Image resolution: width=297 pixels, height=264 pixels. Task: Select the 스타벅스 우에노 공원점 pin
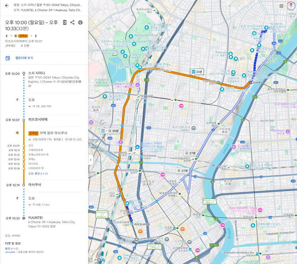pos(134,44)
